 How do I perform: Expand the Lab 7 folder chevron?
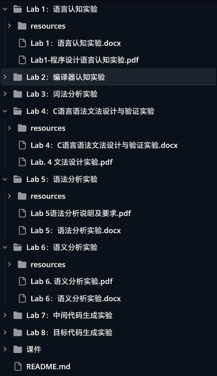[x=5, y=315]
